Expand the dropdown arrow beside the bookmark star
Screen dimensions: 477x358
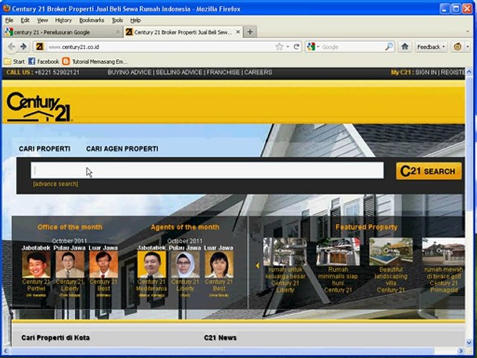[288, 47]
